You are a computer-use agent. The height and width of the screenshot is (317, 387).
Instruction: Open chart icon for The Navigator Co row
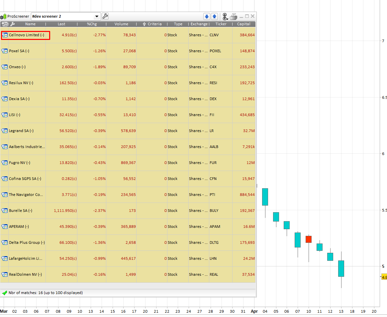(5, 195)
